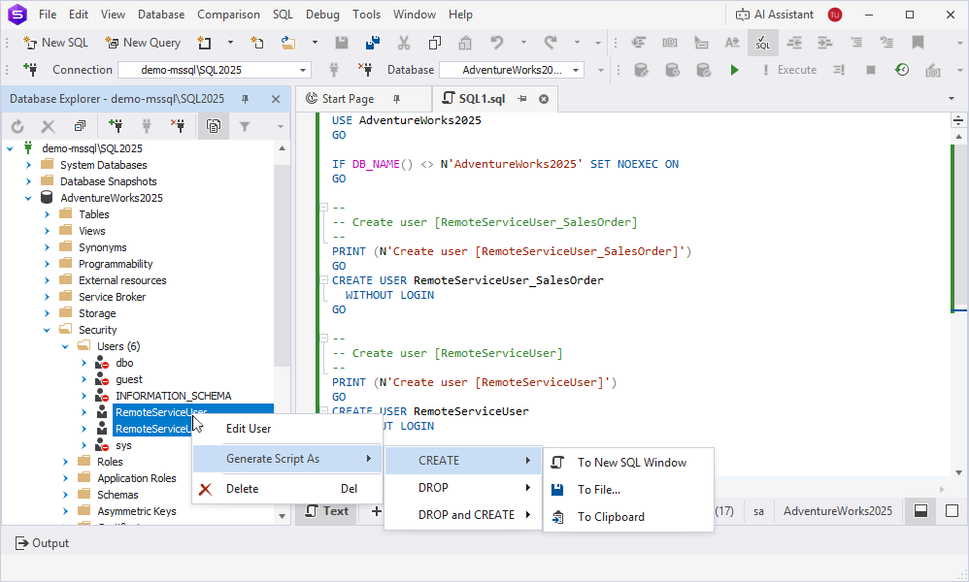Toggle the SQL formatting icon
The image size is (969, 582).
click(762, 43)
